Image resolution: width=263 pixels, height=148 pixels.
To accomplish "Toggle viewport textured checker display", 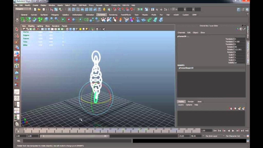I will [x=77, y=29].
